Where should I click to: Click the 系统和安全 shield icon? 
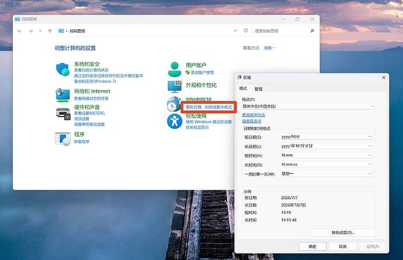[62, 69]
